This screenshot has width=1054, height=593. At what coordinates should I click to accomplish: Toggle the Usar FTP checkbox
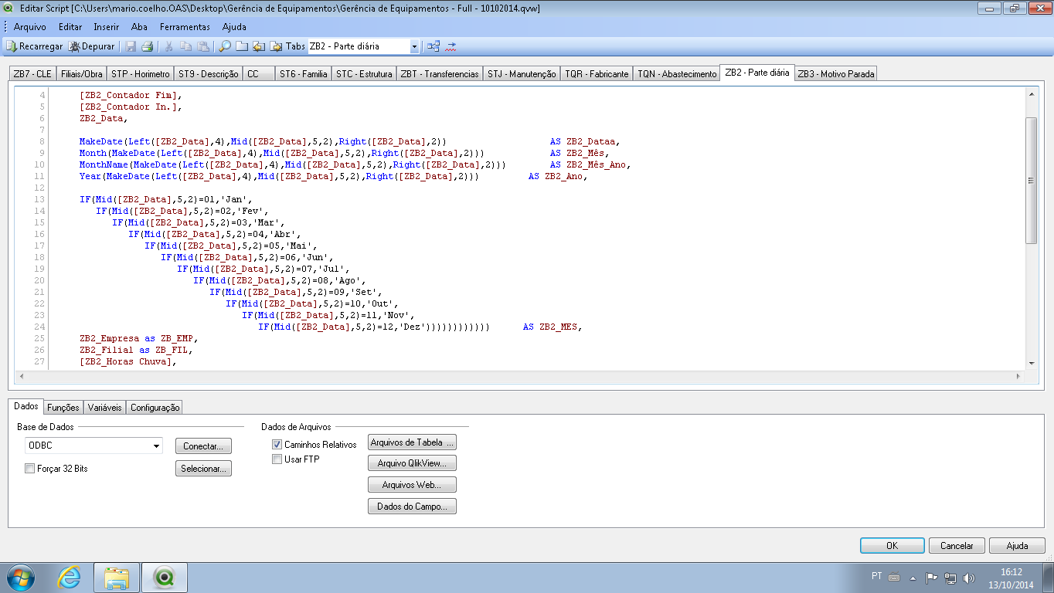click(x=277, y=459)
